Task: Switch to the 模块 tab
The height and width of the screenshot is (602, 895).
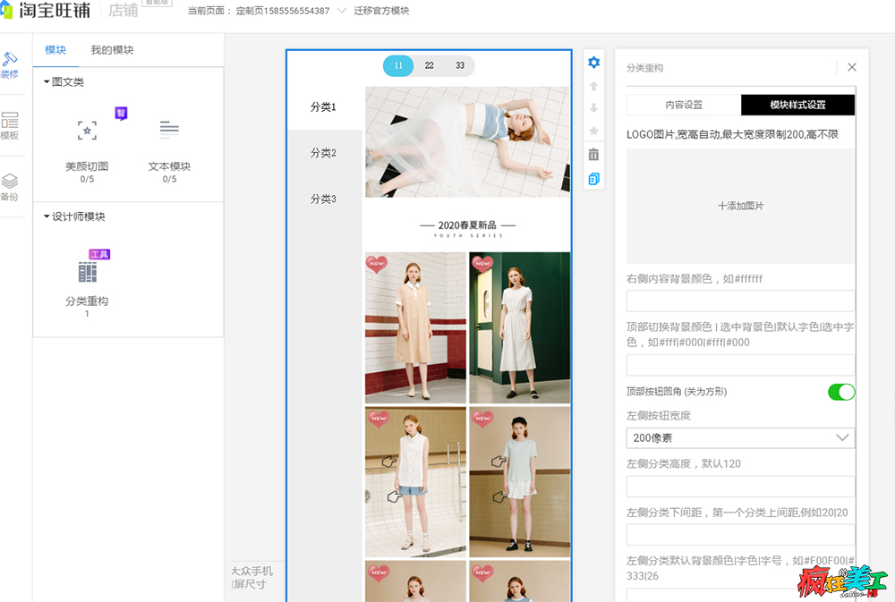Action: [x=55, y=50]
